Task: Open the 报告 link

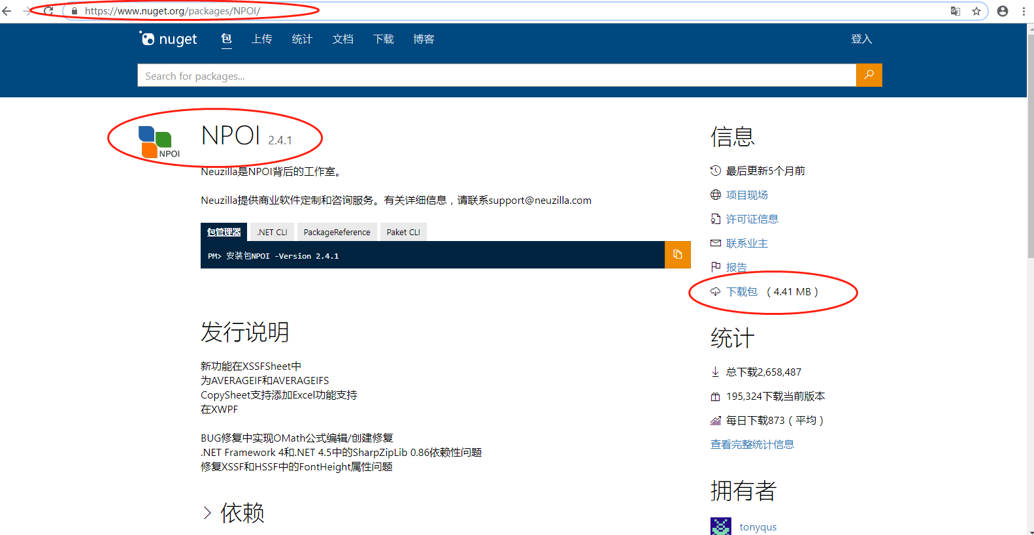Action: [737, 267]
